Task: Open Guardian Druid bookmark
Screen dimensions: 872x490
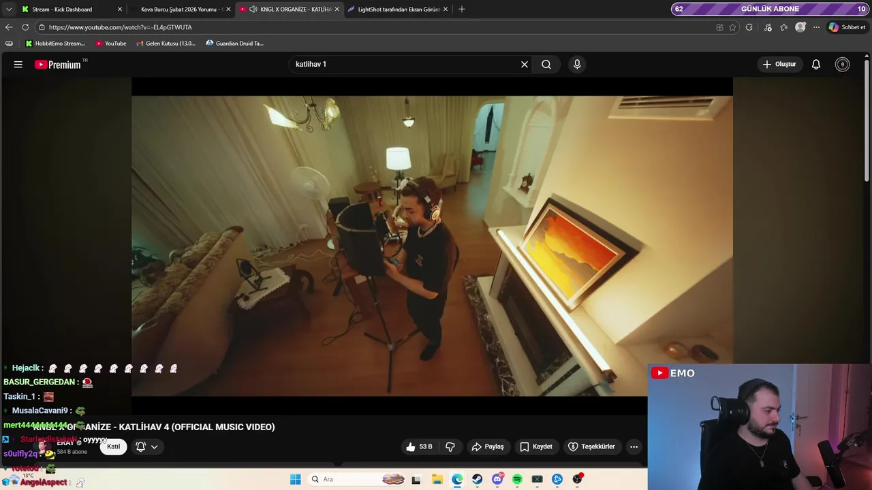Action: pyautogui.click(x=234, y=43)
